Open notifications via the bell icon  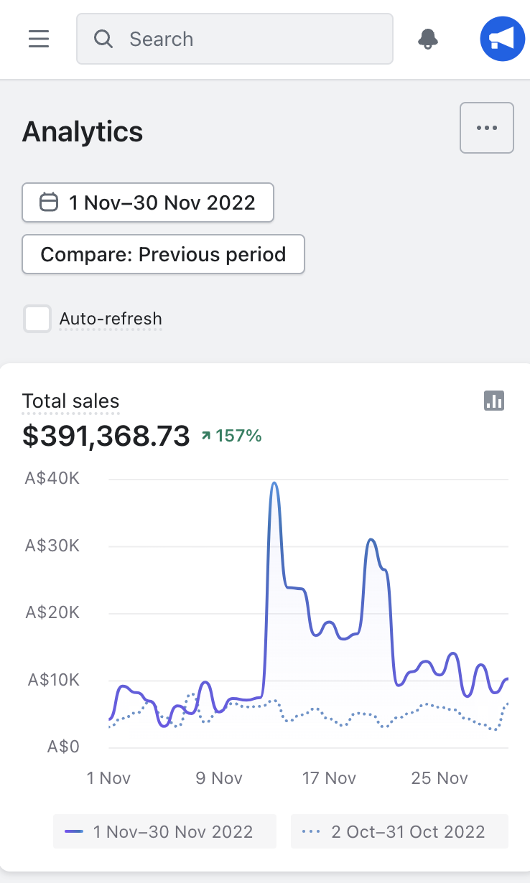(428, 39)
